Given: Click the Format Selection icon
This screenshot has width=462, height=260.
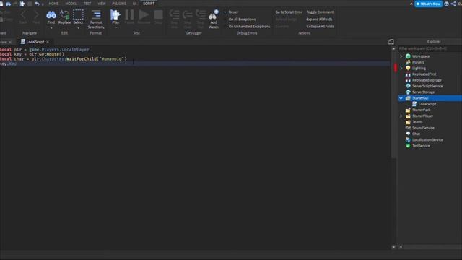Looking at the screenshot, I should pyautogui.click(x=96, y=14).
